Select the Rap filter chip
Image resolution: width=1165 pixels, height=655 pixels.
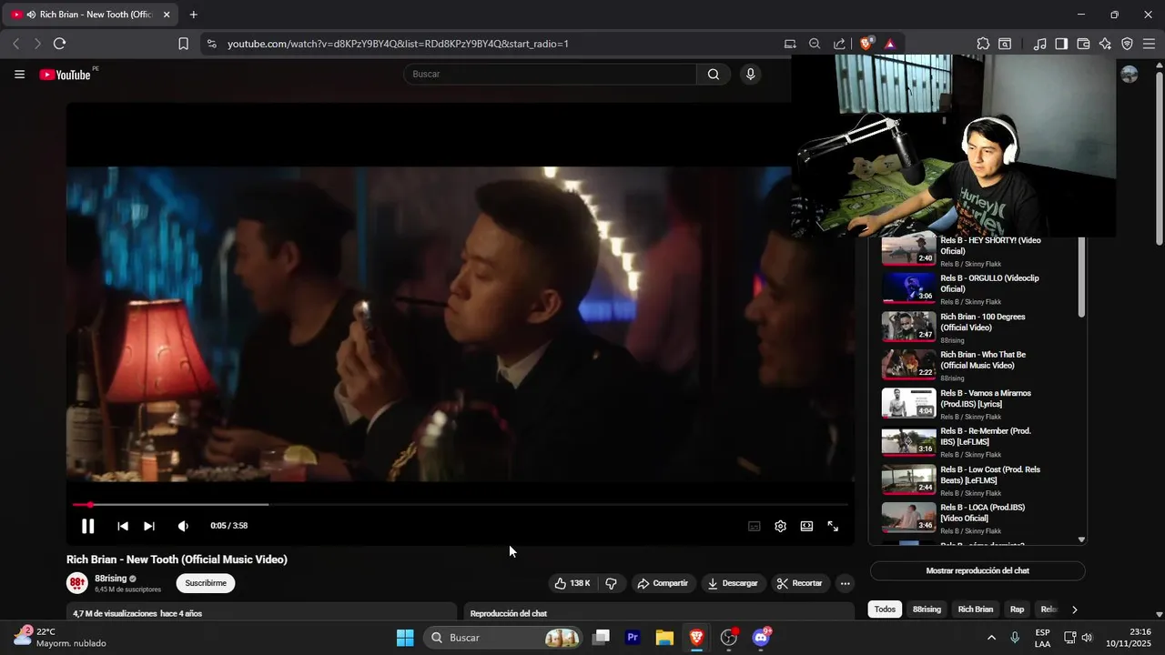click(1017, 610)
